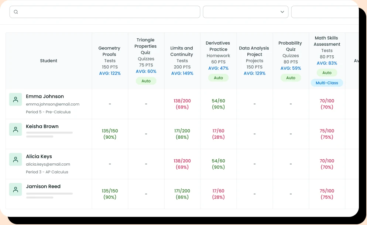Image resolution: width=367 pixels, height=225 pixels.
Task: Click the search input field
Action: tap(104, 12)
